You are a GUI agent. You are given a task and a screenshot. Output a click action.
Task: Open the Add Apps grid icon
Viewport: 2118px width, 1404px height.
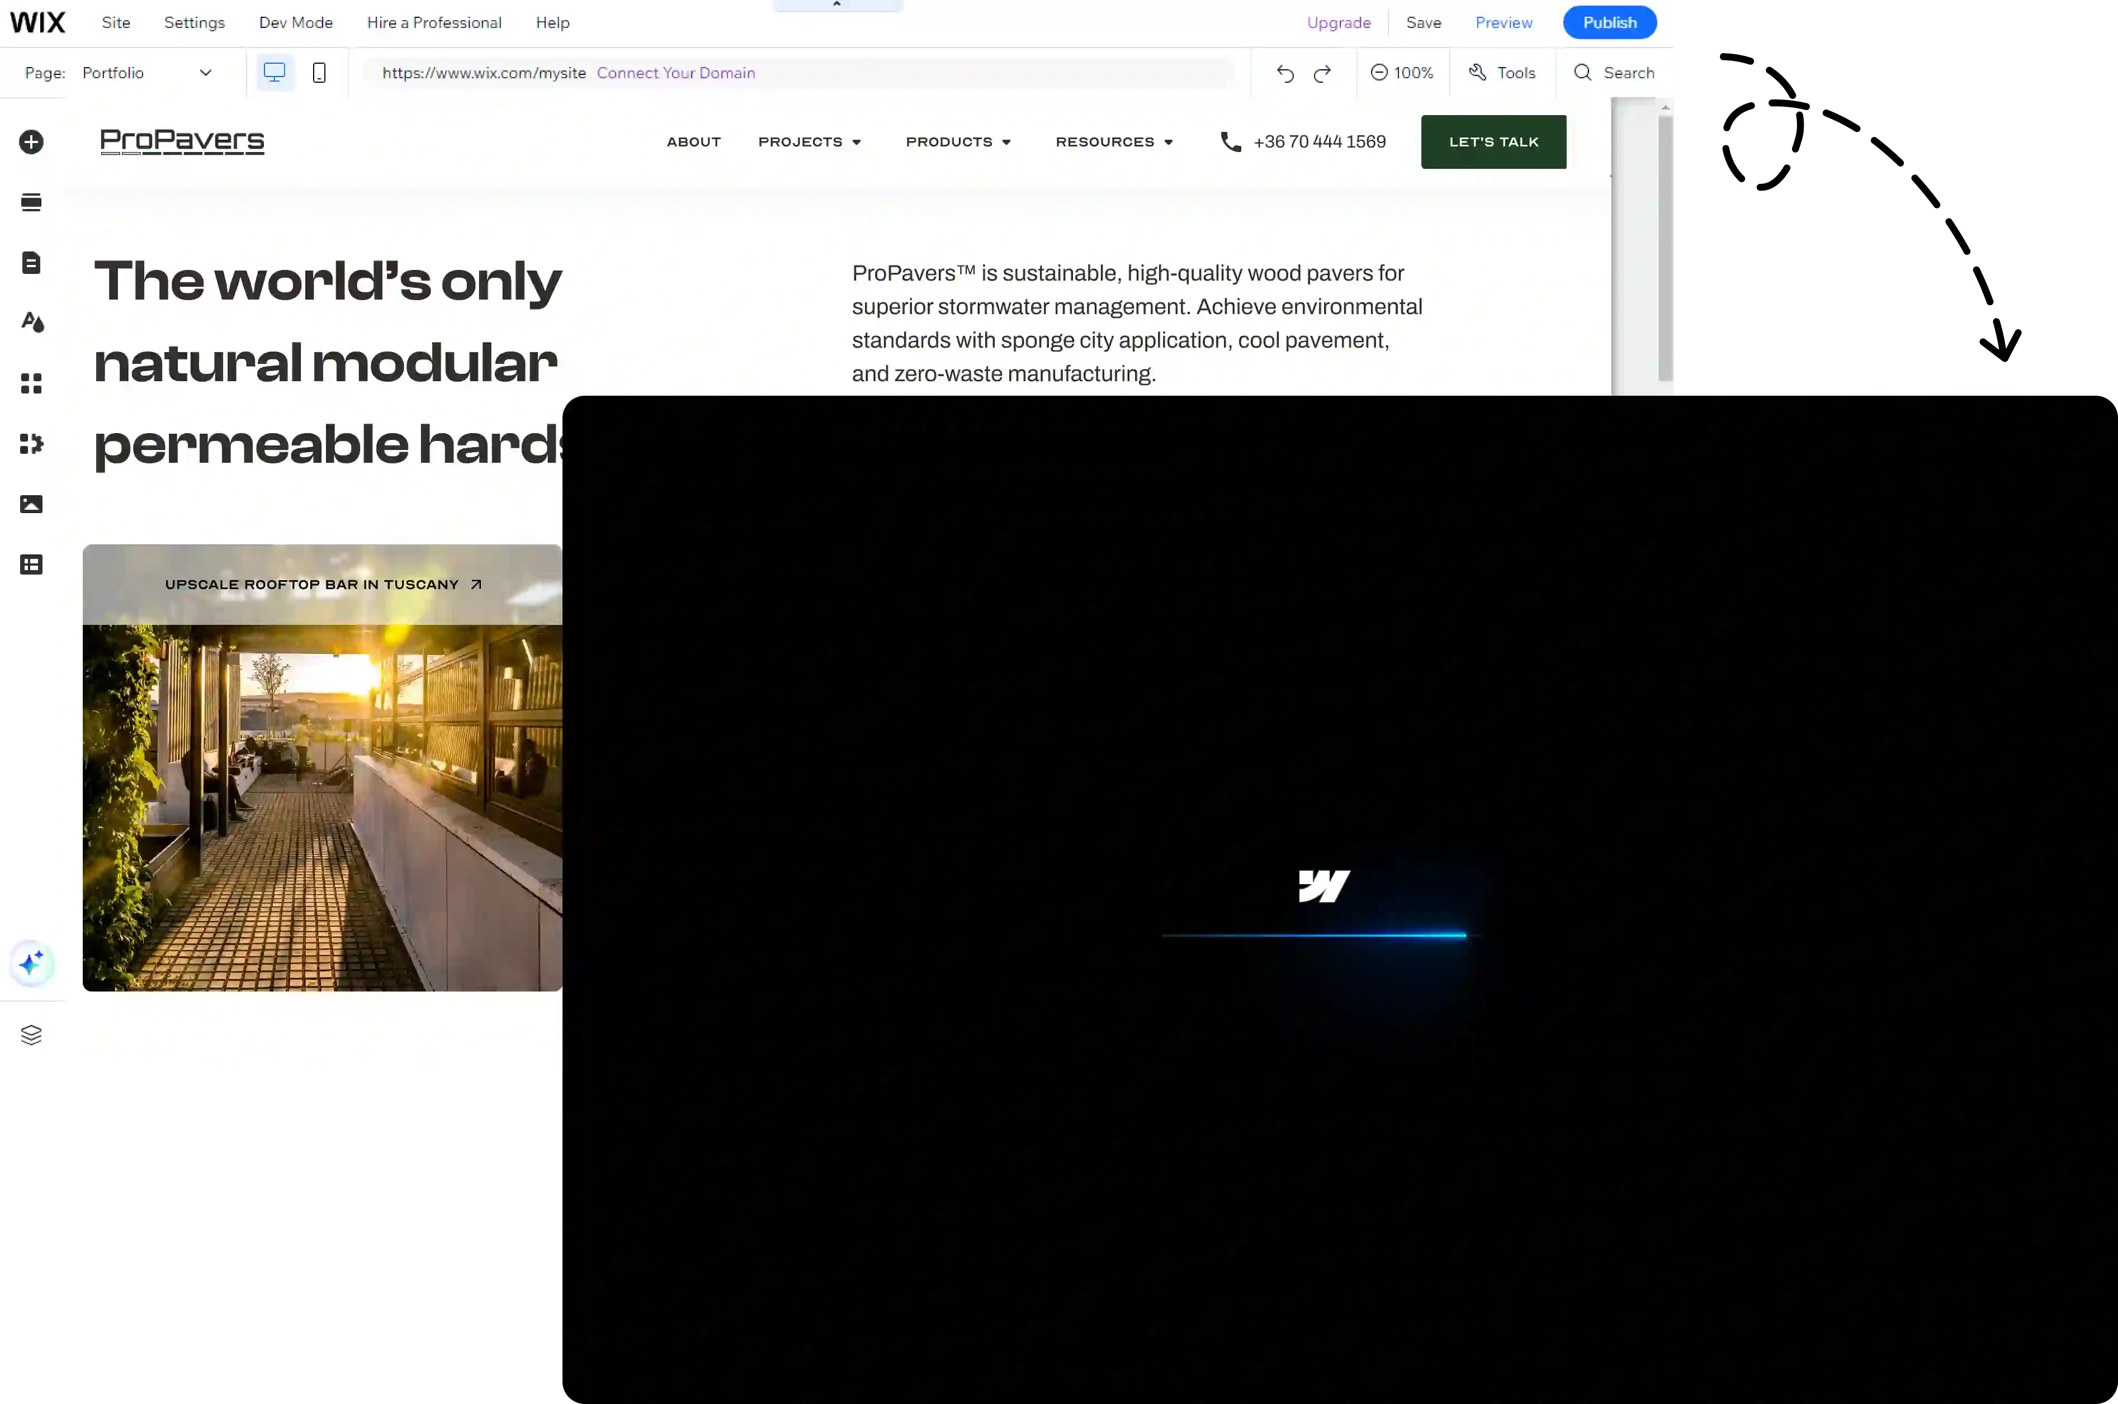pos(31,383)
